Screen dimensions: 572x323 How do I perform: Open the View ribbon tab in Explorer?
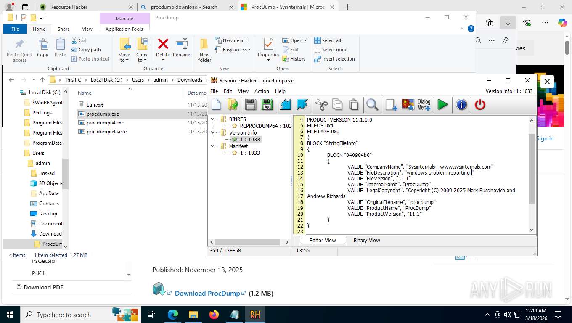87,29
